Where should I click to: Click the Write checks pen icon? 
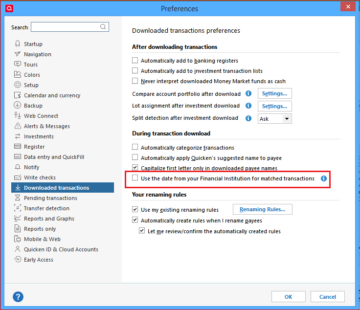[18, 177]
